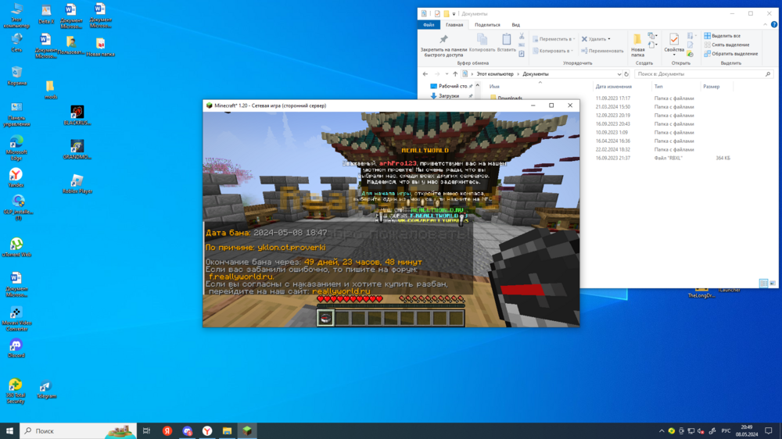Click the Explorer help question mark icon
The width and height of the screenshot is (782, 439).
tap(774, 24)
